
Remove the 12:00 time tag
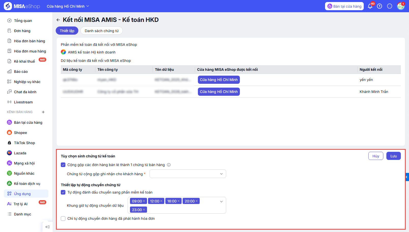[161, 201]
